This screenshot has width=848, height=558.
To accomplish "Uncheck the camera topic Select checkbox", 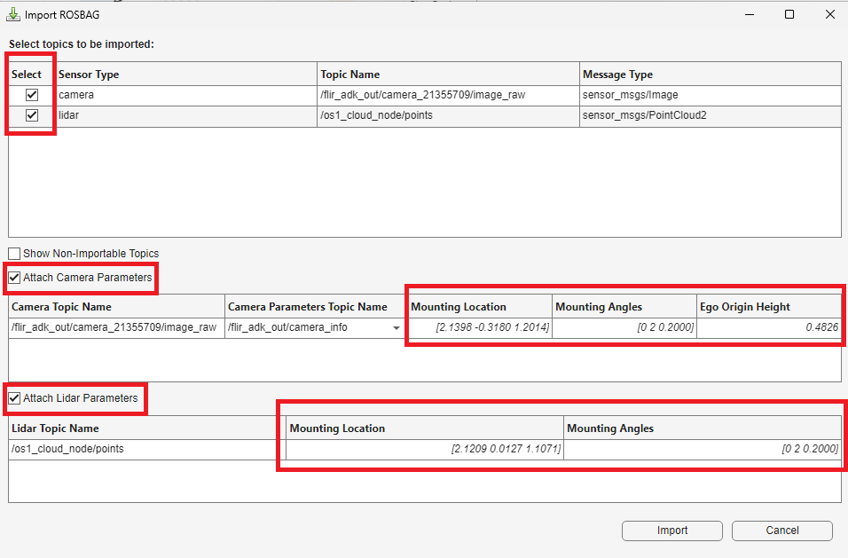I will click(x=30, y=94).
